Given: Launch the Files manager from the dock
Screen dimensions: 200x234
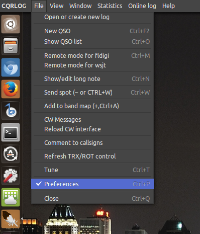Looking at the screenshot, I should [x=11, y=46].
